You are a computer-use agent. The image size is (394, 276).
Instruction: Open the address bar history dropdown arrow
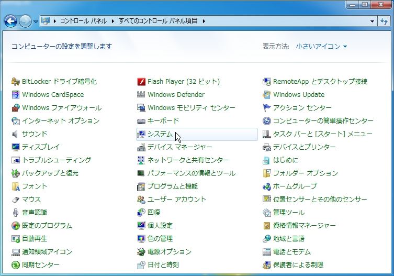[372, 21]
